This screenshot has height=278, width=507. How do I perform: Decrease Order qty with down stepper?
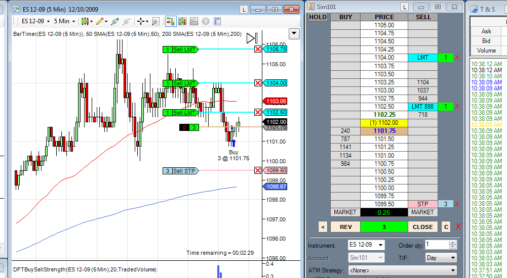(453, 247)
